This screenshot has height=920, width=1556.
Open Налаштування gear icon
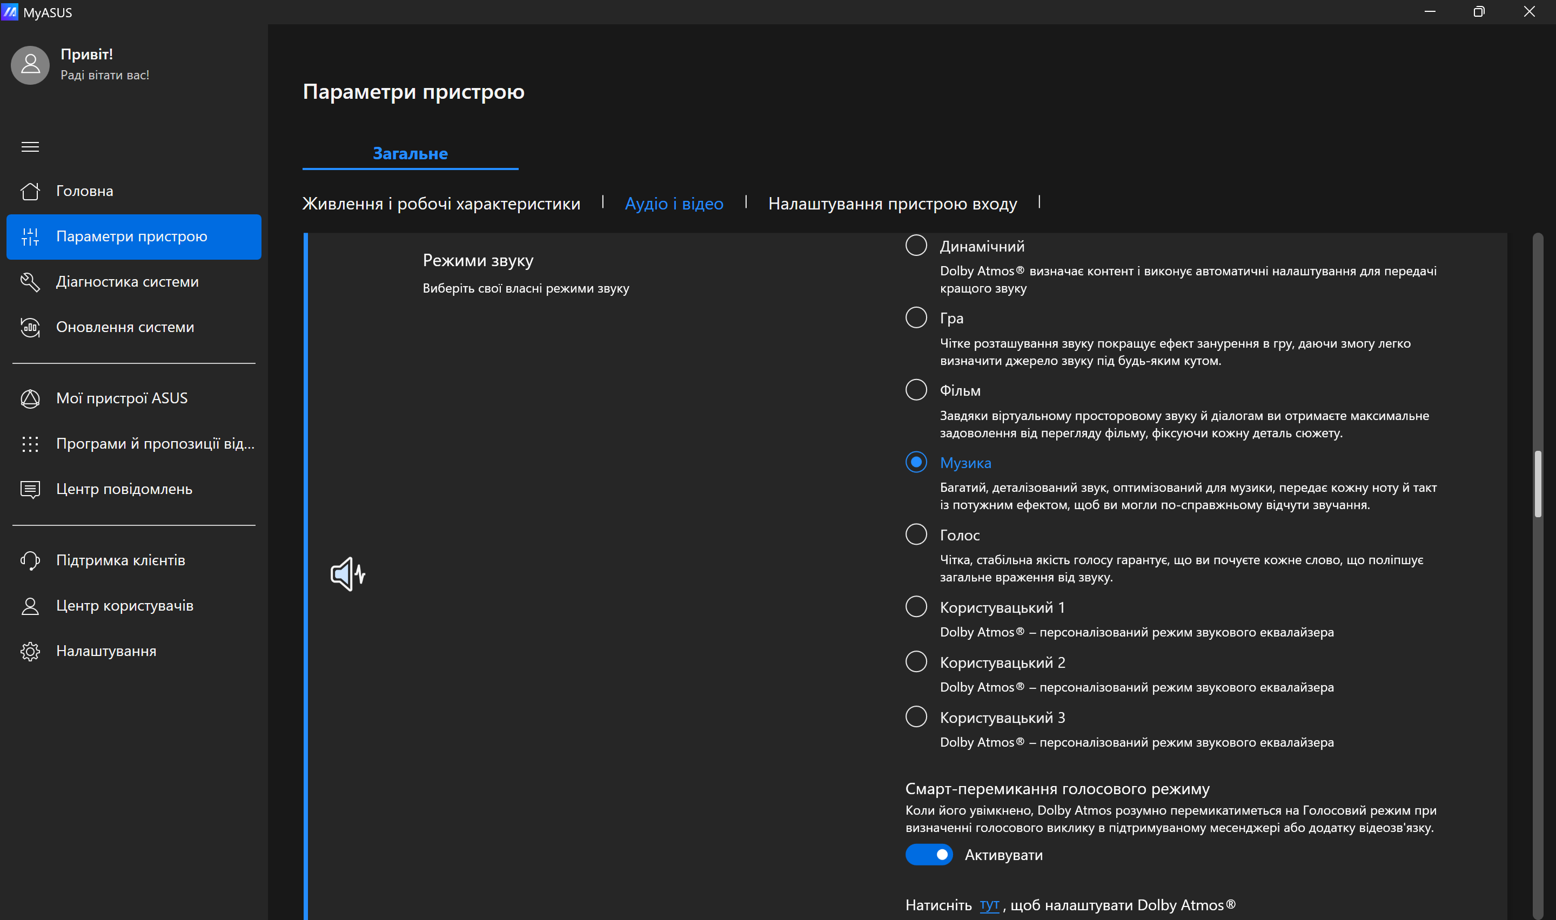[30, 651]
